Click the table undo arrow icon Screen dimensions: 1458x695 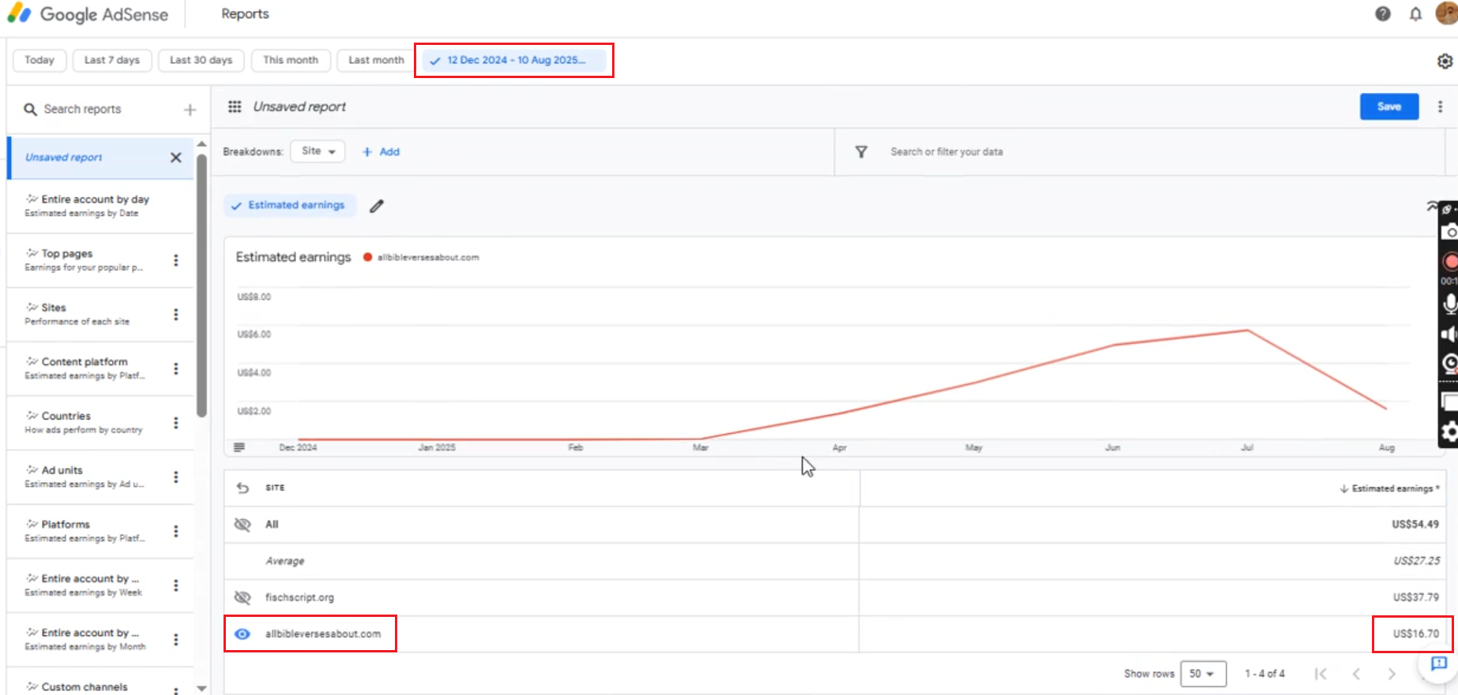(x=242, y=488)
